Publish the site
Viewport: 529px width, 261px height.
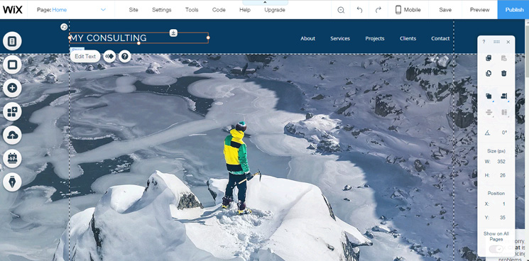(514, 10)
